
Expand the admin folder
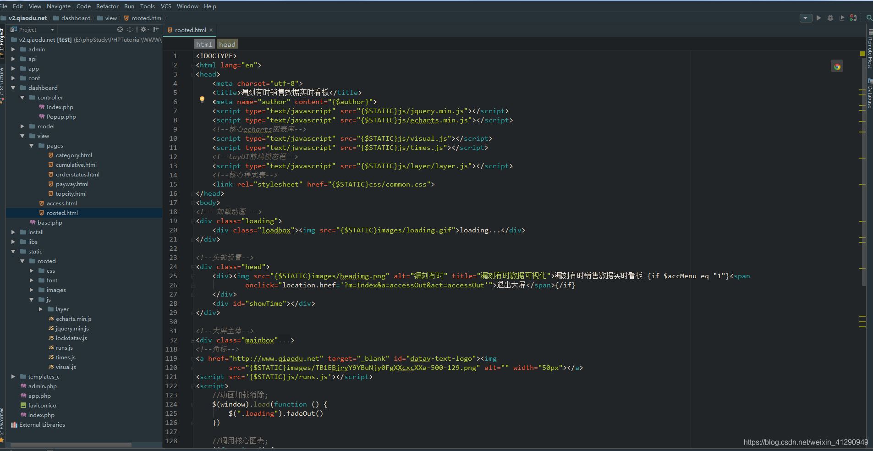tap(13, 49)
